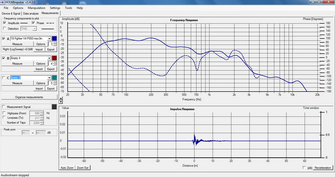335x177 pixels.
Task: Expand slot B 'Empty 4' dropdown
Action: click(49, 58)
